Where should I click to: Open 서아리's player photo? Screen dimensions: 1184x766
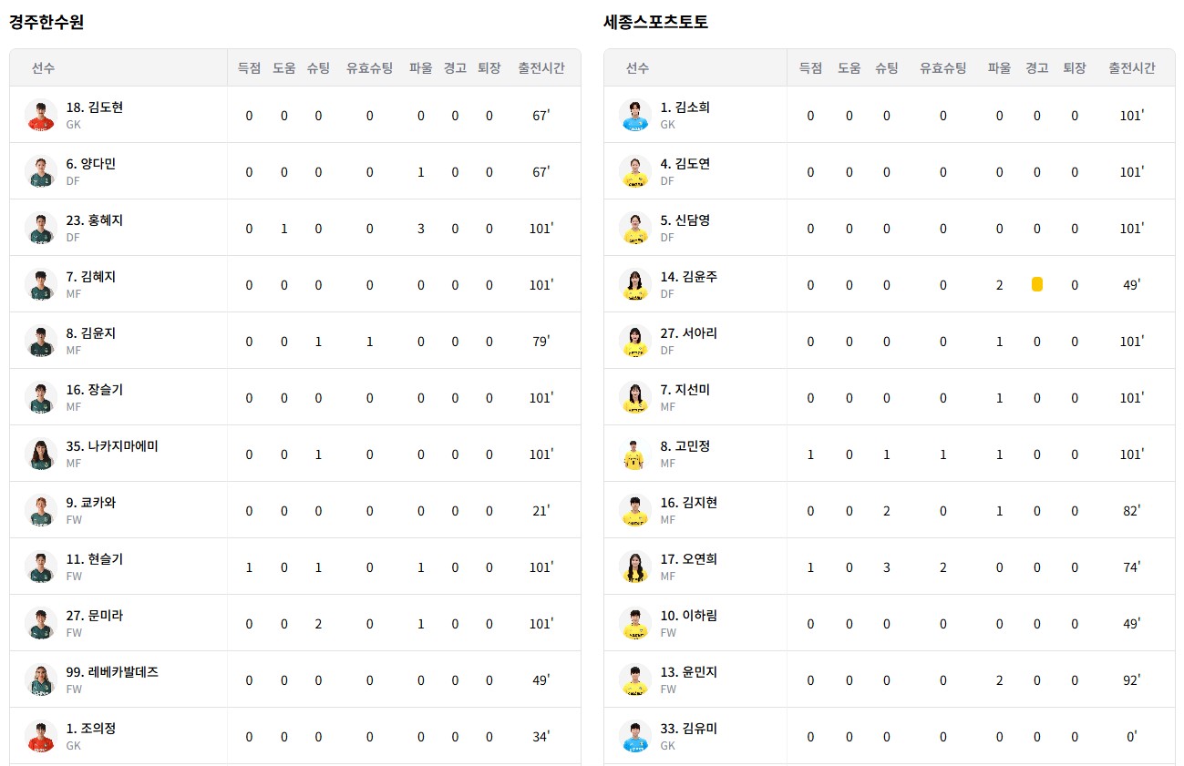[634, 341]
